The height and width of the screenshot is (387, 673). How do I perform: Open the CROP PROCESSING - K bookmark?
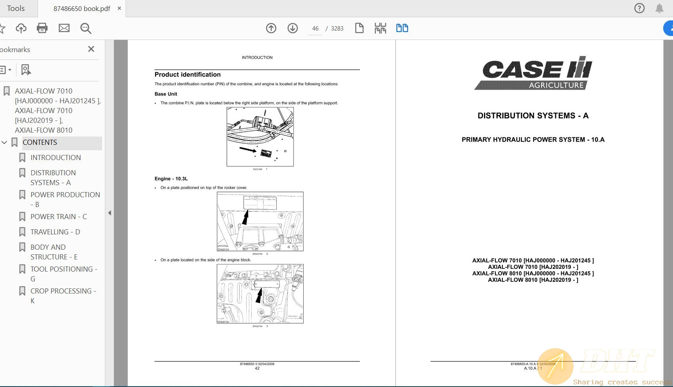[x=63, y=296]
